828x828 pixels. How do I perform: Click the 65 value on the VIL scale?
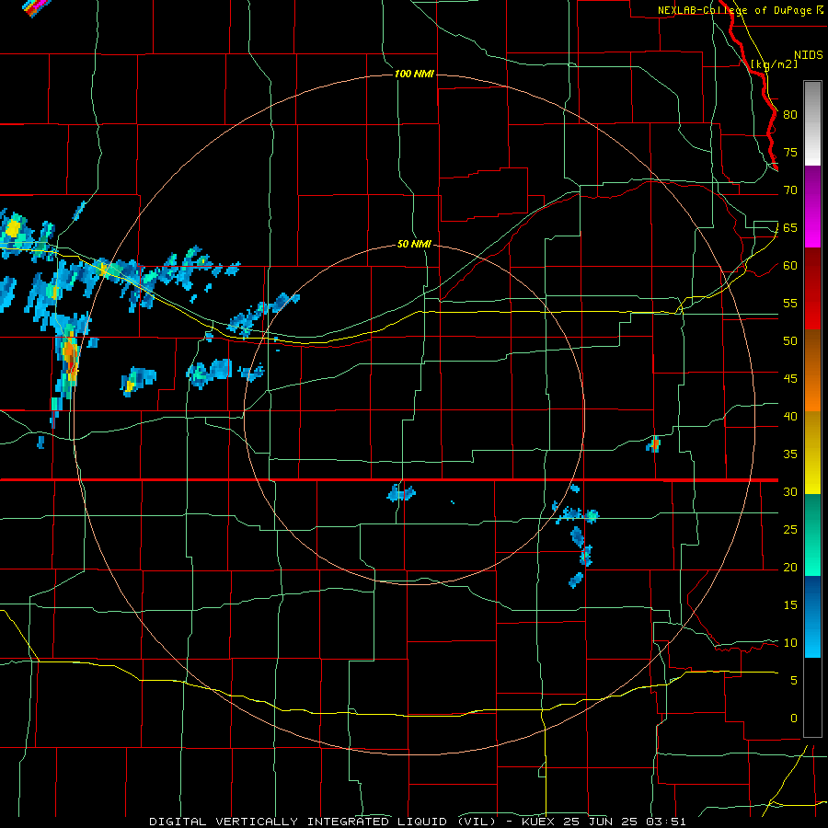click(790, 227)
